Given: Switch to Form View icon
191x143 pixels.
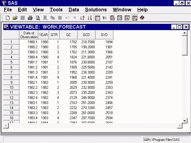Looking at the screenshot, I should tap(105, 18).
